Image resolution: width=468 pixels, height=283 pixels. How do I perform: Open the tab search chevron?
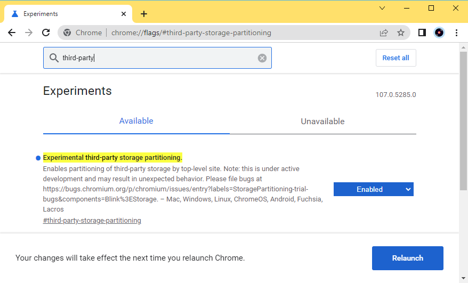(x=382, y=8)
